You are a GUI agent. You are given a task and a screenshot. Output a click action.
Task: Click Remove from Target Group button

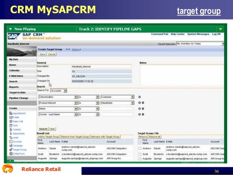(x=75, y=137)
